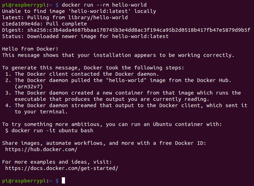254x186 pixels.
Task: Click the sha256 digest hash line
Action: [x=126, y=30]
